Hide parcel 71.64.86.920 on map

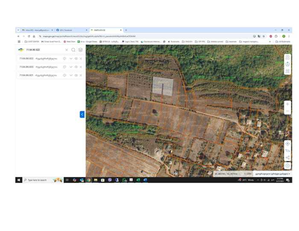pos(76,67)
